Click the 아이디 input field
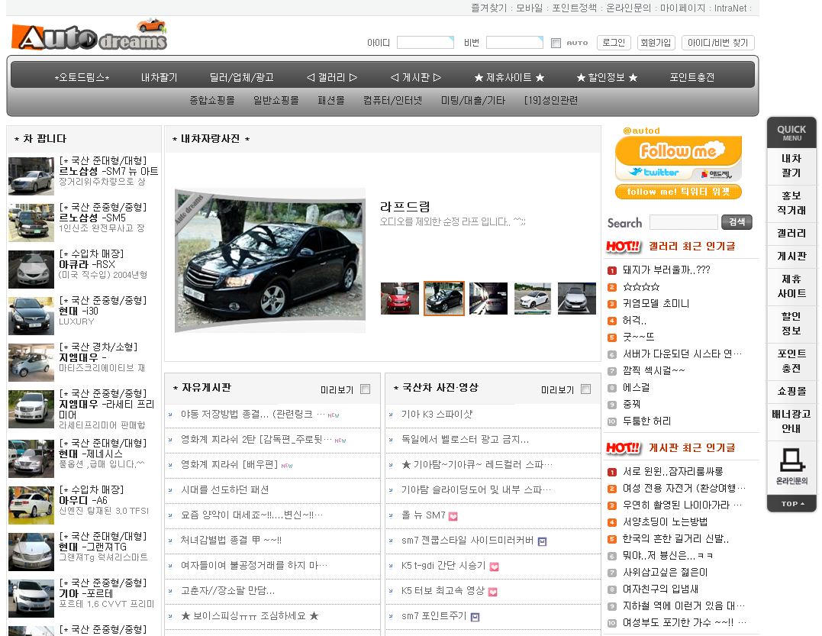The height and width of the screenshot is (636, 822). pyautogui.click(x=425, y=43)
